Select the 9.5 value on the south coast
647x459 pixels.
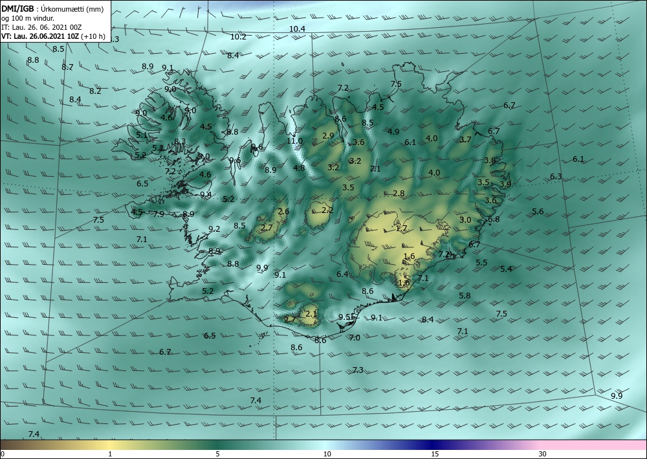pos(345,317)
